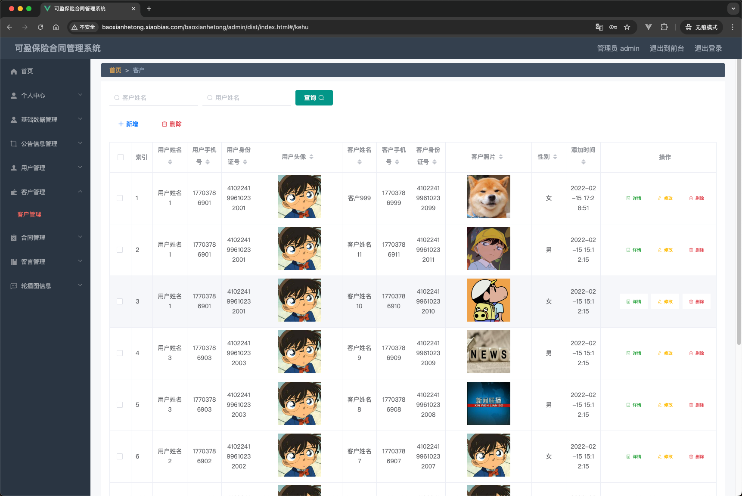Click the 公告信息管理 sidebar icon

14,144
